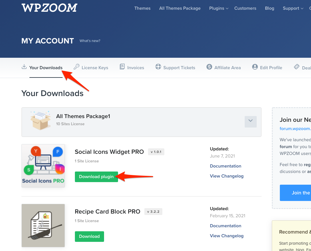Click the 10 Sites License text
The image size is (311, 251).
[70, 124]
